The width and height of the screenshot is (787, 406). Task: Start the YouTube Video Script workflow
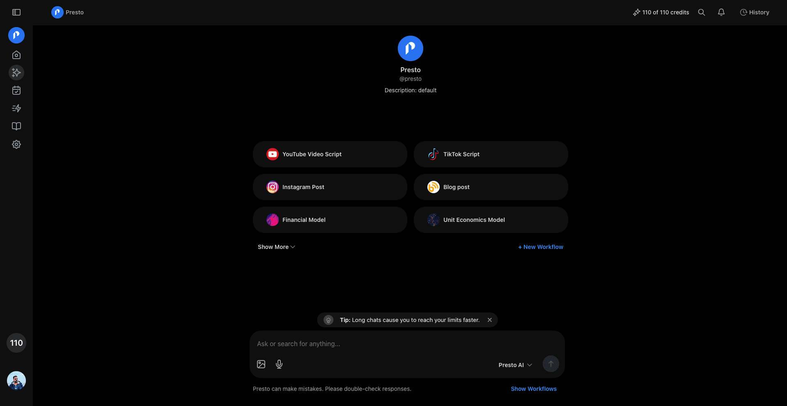(x=330, y=154)
